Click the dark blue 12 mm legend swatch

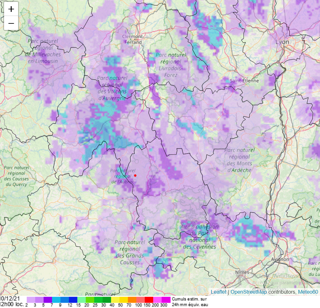[x=73, y=300]
